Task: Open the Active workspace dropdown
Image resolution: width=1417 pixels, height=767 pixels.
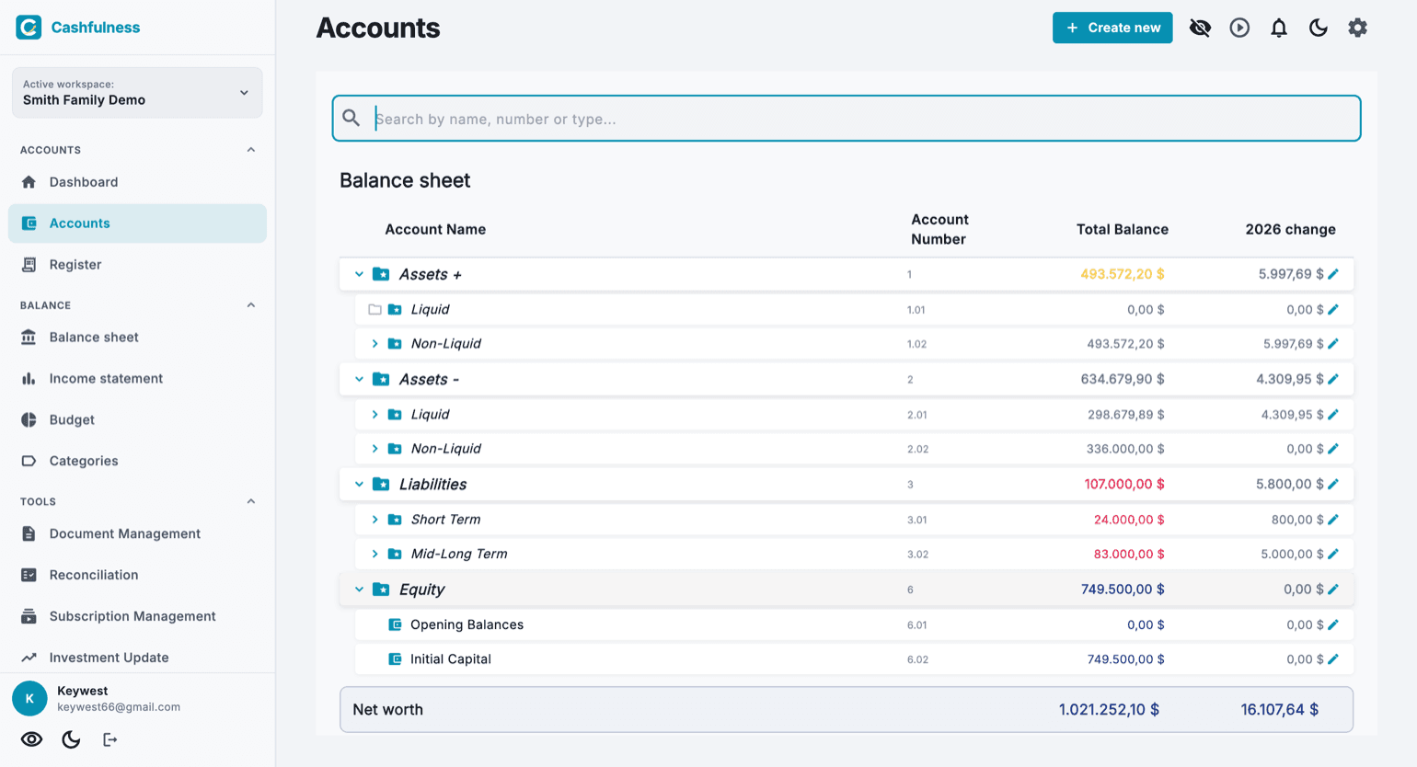Action: 137,92
